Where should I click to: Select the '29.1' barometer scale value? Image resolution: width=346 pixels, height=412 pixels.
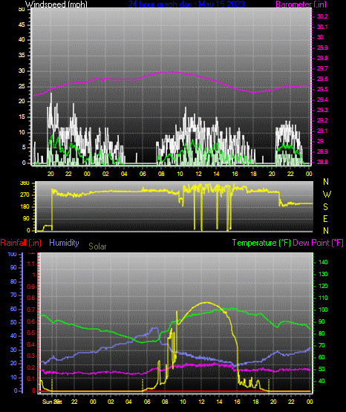coord(322,131)
